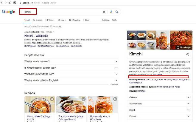Bookmark the How to Make Cabbage Kimchi recipe
The image size is (196, 122).
(x=52, y=99)
